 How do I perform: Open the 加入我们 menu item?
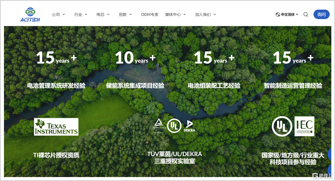click(x=203, y=15)
